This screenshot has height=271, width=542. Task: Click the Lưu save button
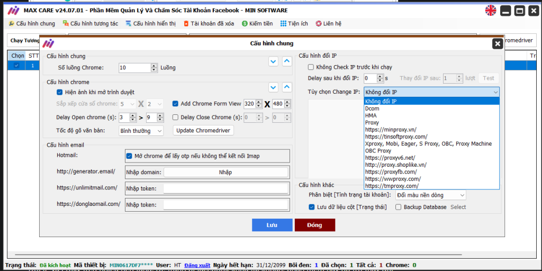(x=272, y=225)
